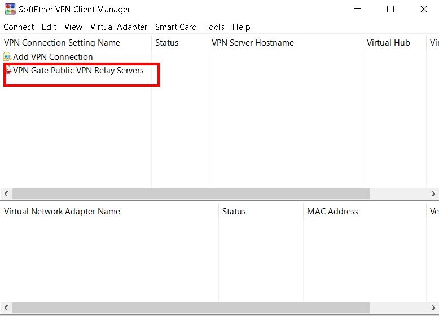Image resolution: width=439 pixels, height=316 pixels.
Task: Sort by Virtual Hub column header
Action: tap(395, 43)
